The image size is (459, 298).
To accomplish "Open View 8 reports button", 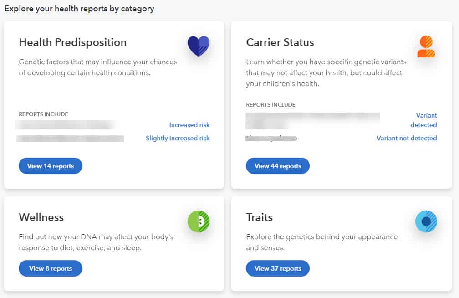I will [x=51, y=268].
